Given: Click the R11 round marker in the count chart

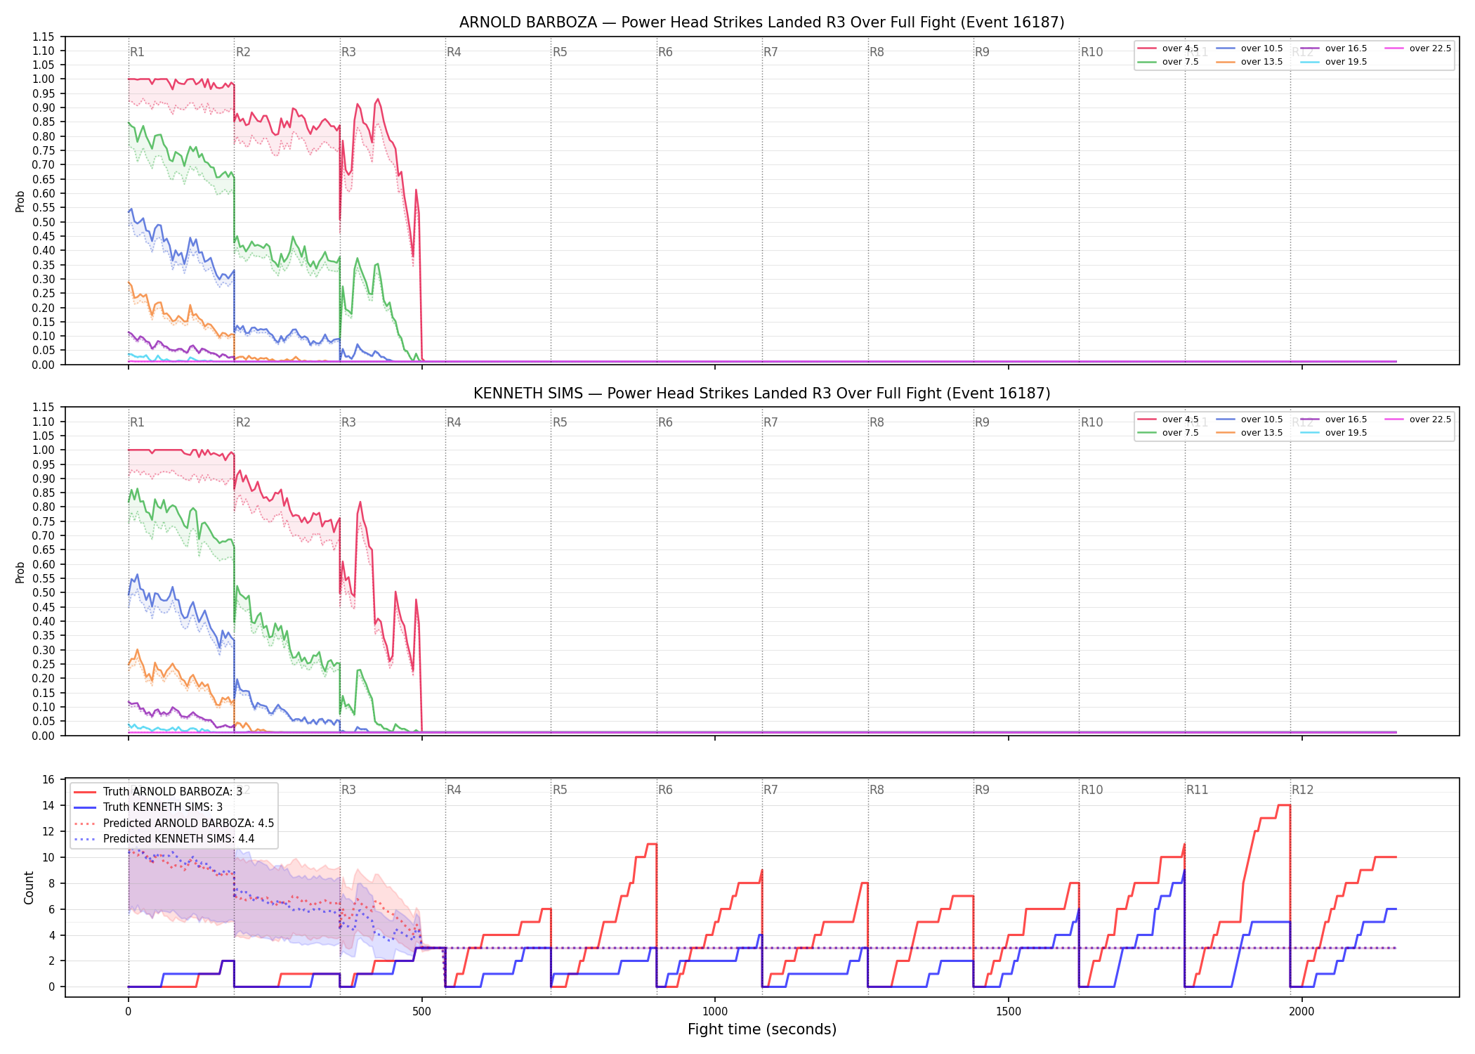Looking at the screenshot, I should click(x=1198, y=790).
